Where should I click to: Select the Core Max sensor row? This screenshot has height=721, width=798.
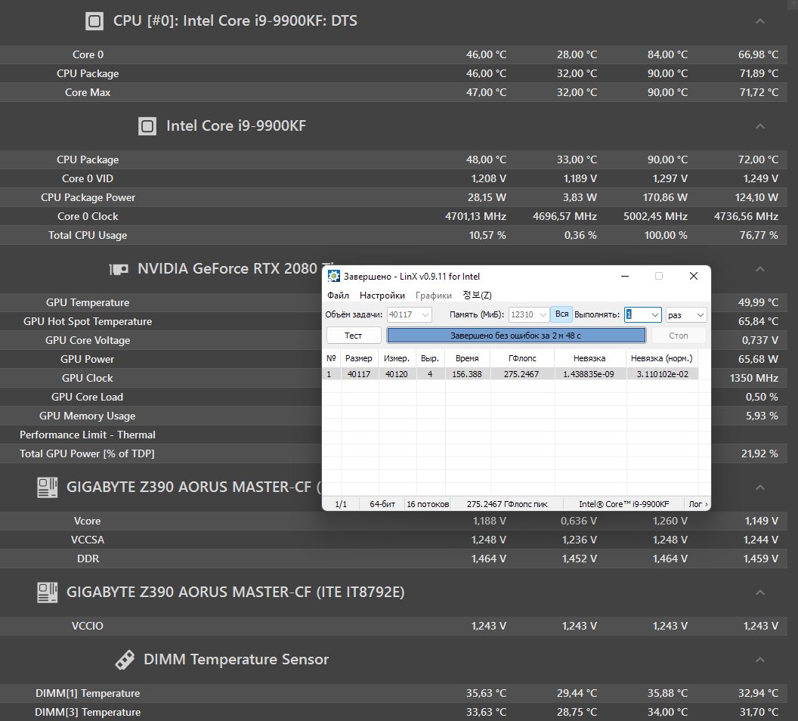pos(394,93)
